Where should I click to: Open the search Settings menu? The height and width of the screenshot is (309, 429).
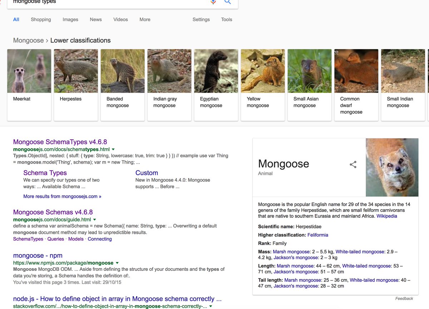coord(201,20)
